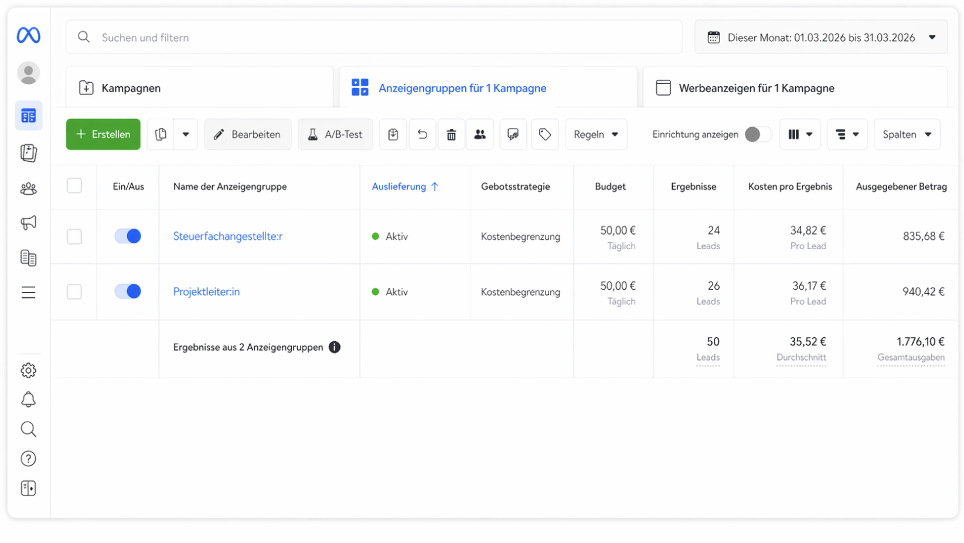Open the pages document icon in sidebar

tap(28, 153)
